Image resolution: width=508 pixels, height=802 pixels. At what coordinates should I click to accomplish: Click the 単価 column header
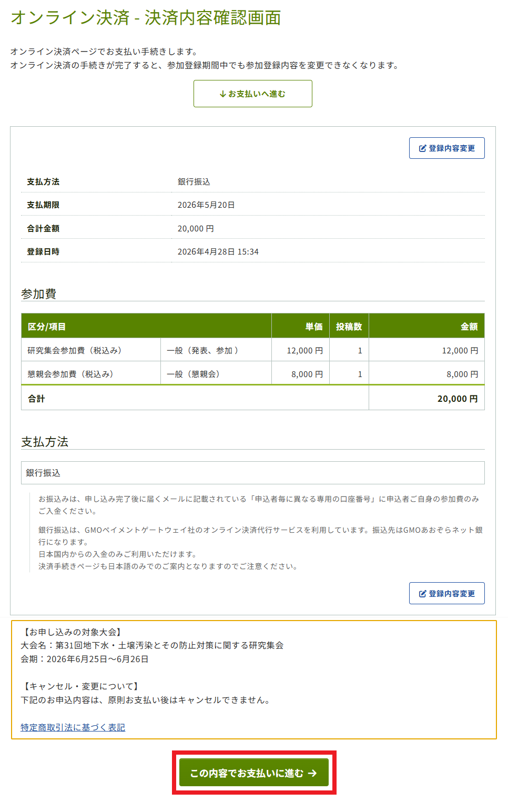tap(313, 327)
